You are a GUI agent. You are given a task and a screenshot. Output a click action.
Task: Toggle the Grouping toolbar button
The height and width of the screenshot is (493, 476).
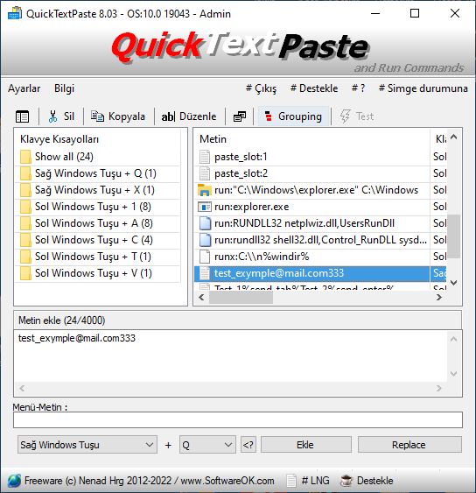tap(293, 116)
